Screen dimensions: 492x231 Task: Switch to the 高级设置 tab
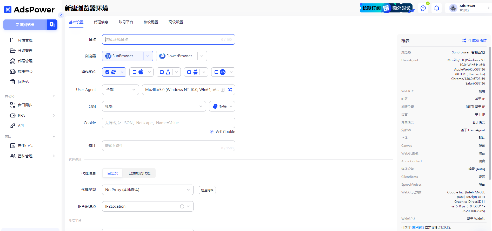(176, 22)
